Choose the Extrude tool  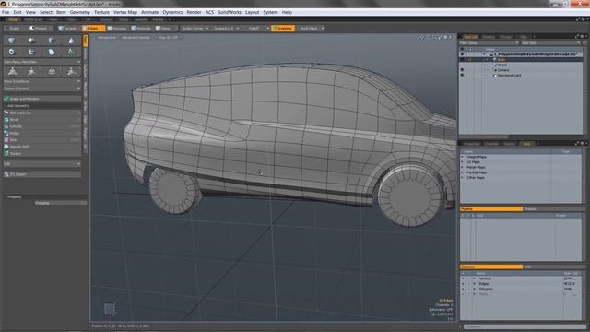tap(42, 126)
